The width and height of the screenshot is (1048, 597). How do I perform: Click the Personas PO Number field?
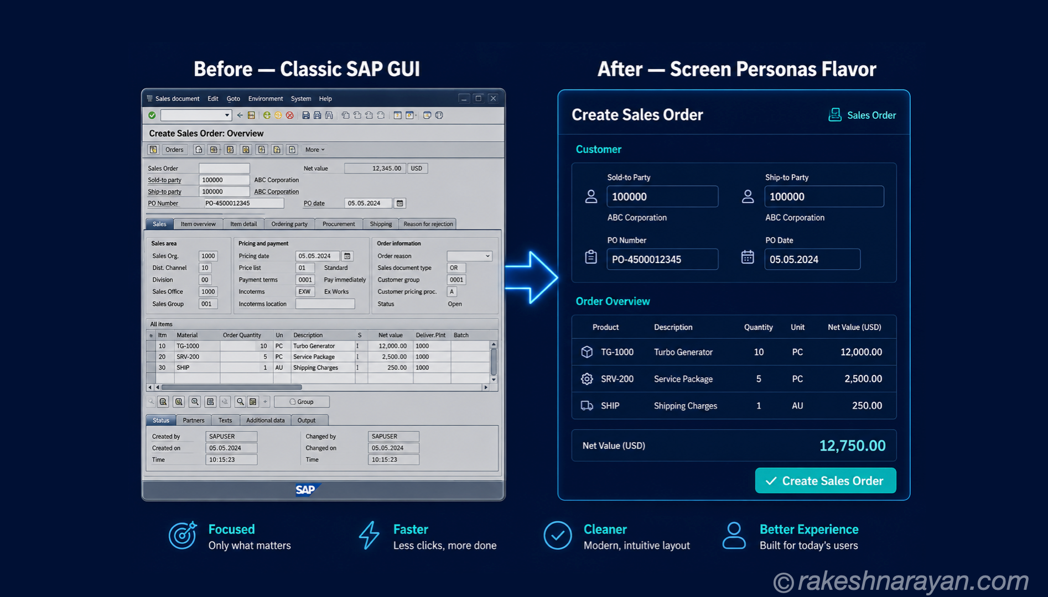pos(662,259)
